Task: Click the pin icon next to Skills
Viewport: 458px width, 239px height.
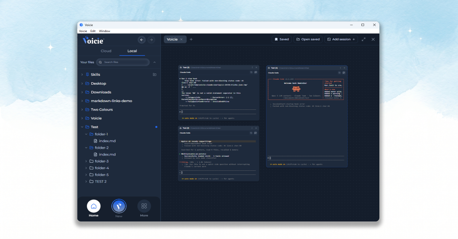Action: pyautogui.click(x=87, y=74)
